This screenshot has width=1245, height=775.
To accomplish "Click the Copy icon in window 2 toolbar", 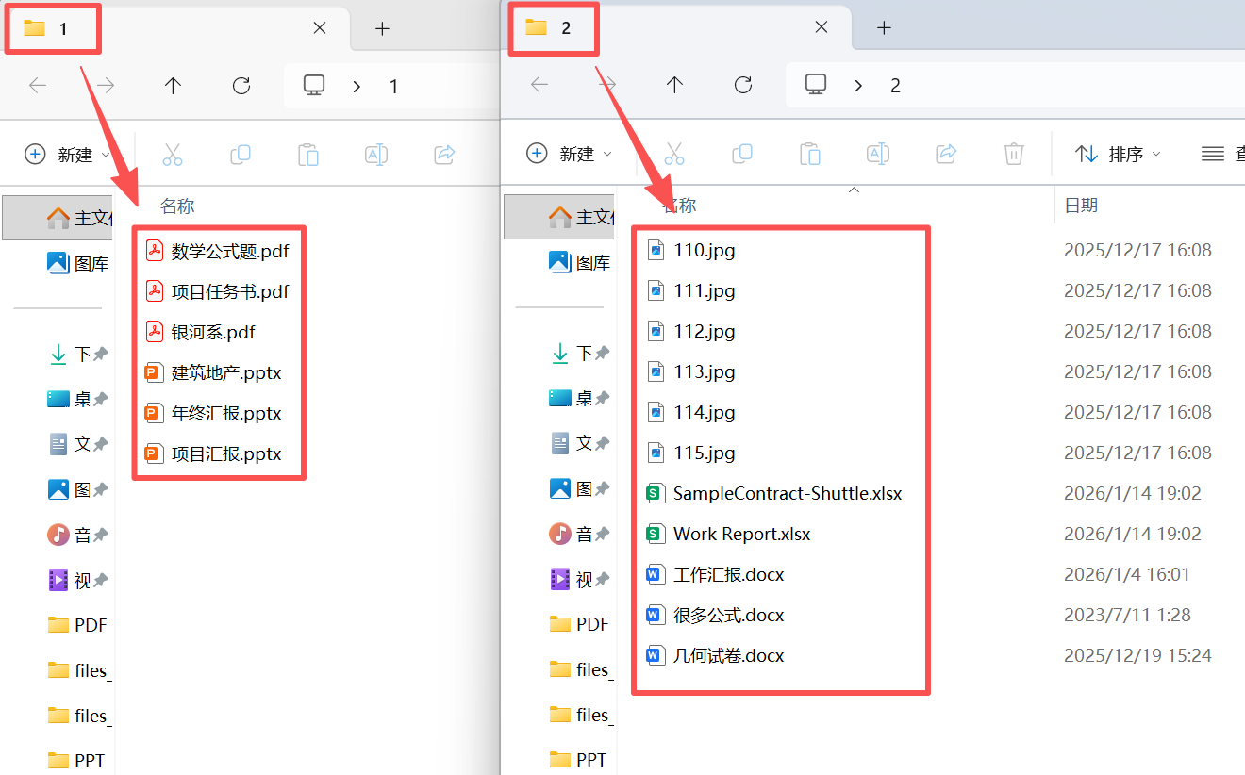I will click(x=742, y=154).
